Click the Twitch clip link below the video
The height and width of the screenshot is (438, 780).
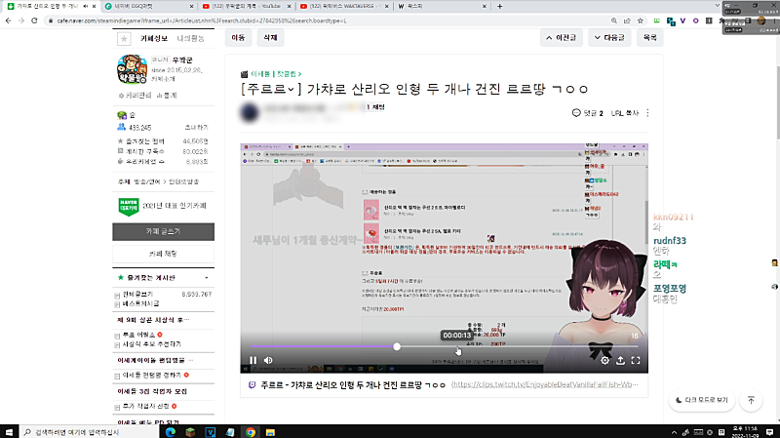coord(544,384)
